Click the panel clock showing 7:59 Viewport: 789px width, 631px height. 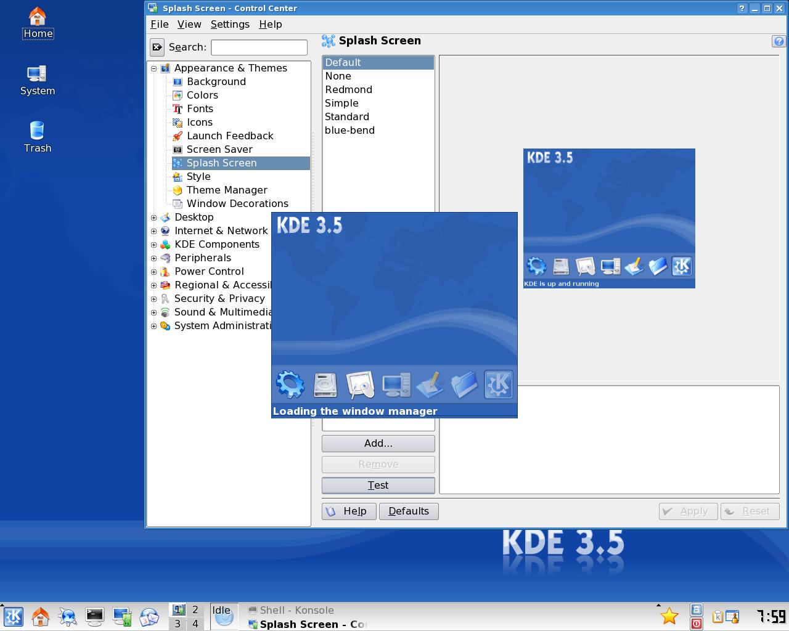pos(771,616)
